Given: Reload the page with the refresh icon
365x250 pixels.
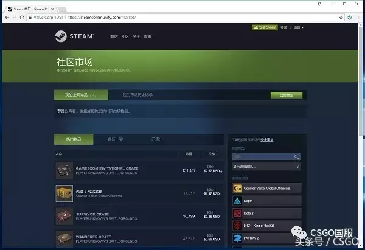Looking at the screenshot, I should click(x=22, y=18).
